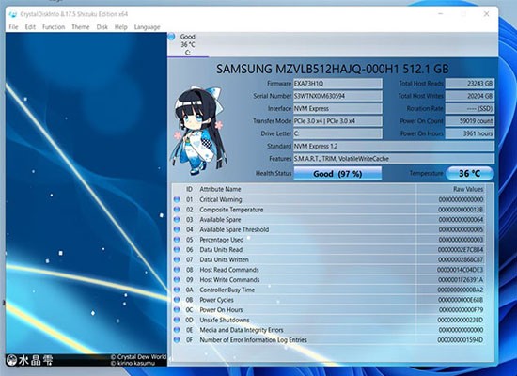Open the Theme menu
Screen dimensions: 517x376
pyautogui.click(x=81, y=27)
